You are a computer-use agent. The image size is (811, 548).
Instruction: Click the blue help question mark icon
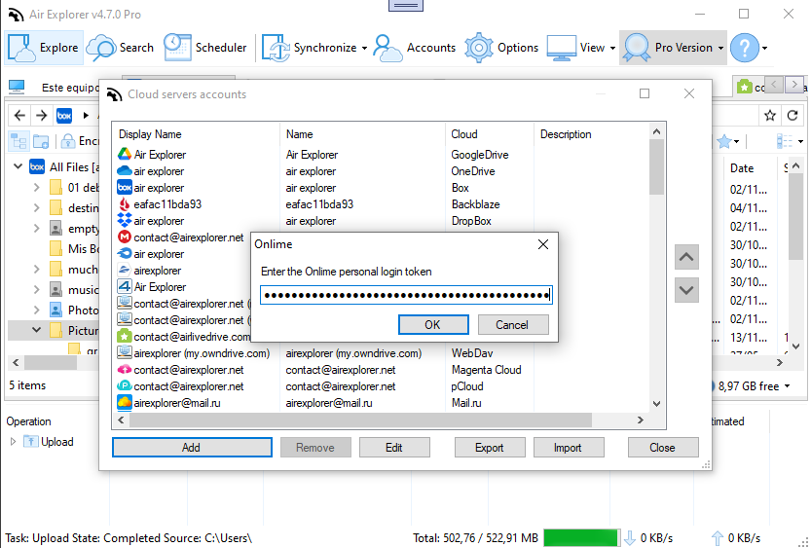point(744,48)
